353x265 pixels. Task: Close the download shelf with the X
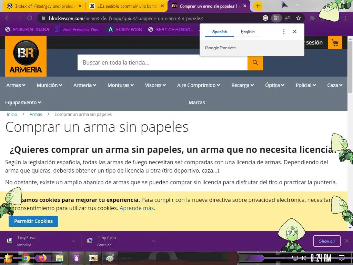(347, 241)
